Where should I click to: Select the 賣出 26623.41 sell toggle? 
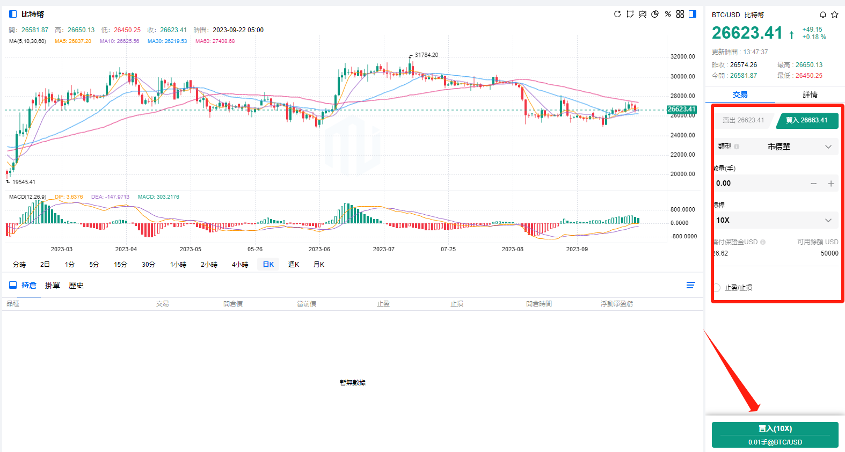pos(743,120)
